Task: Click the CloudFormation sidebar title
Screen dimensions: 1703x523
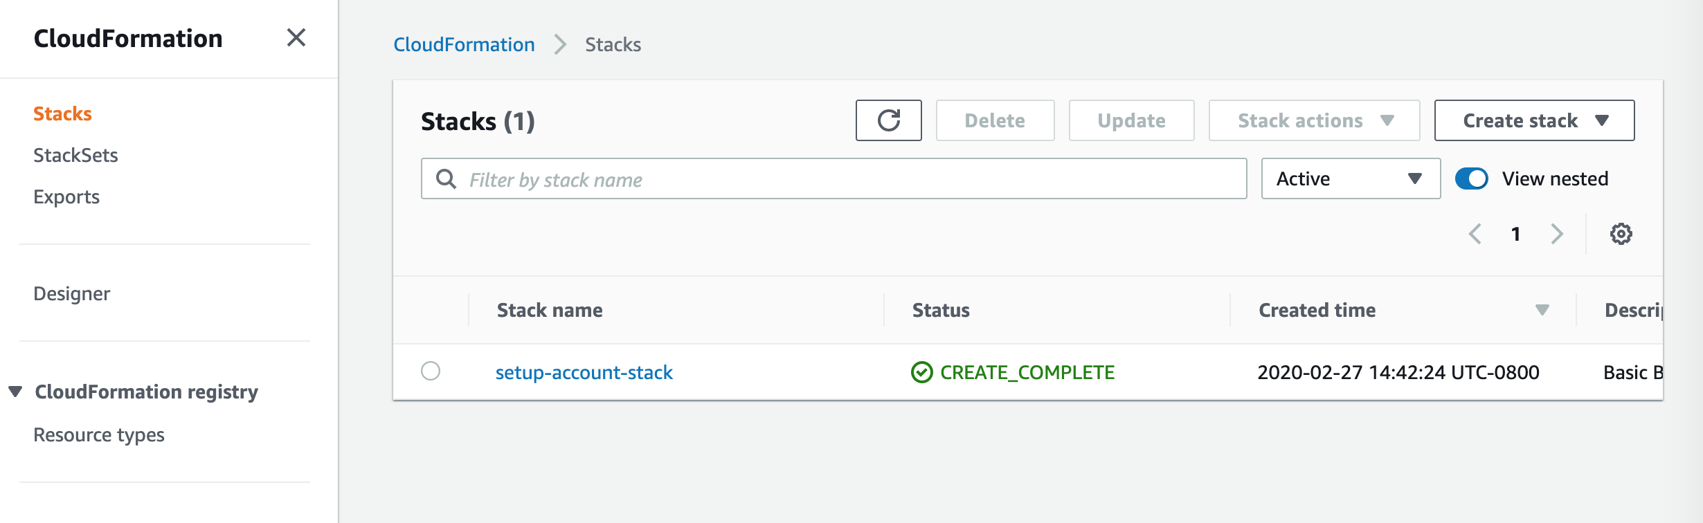Action: tap(128, 38)
